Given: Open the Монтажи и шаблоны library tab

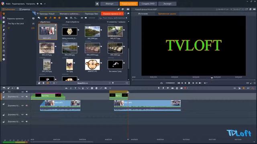Looking at the screenshot, I should click(69, 14).
